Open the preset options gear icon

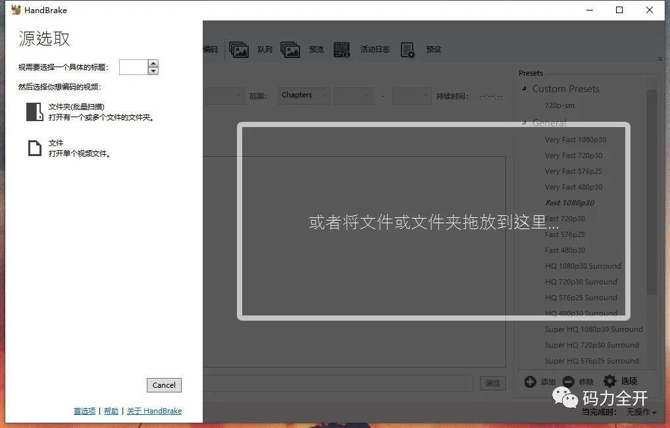(x=609, y=381)
